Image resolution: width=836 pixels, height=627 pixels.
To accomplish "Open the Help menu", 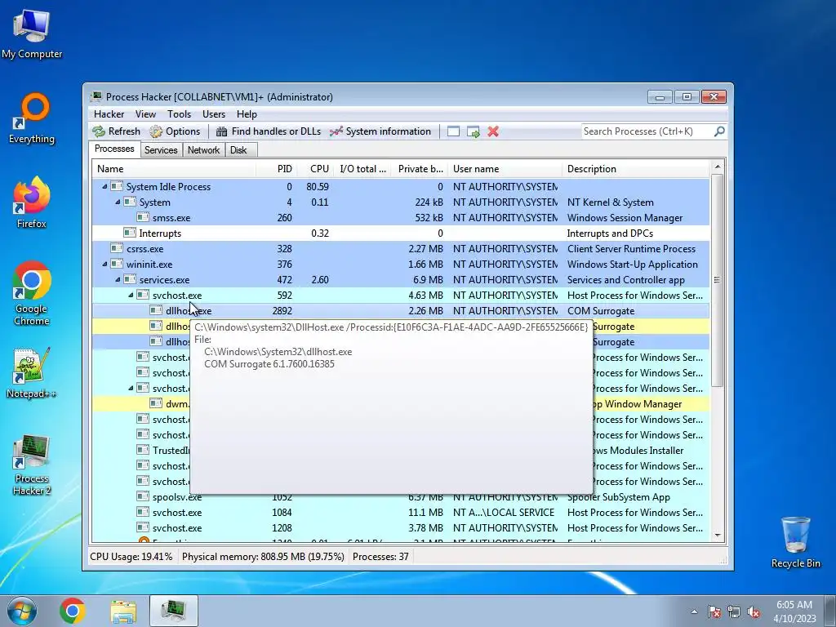I will [x=247, y=114].
